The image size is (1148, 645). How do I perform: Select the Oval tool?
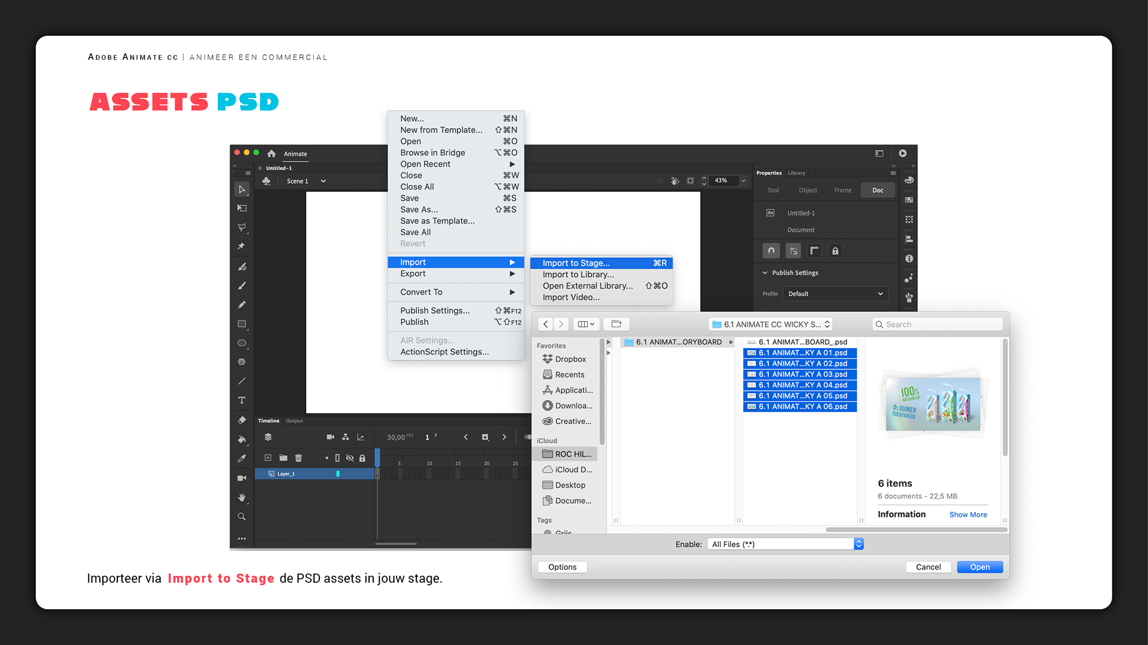click(x=242, y=343)
